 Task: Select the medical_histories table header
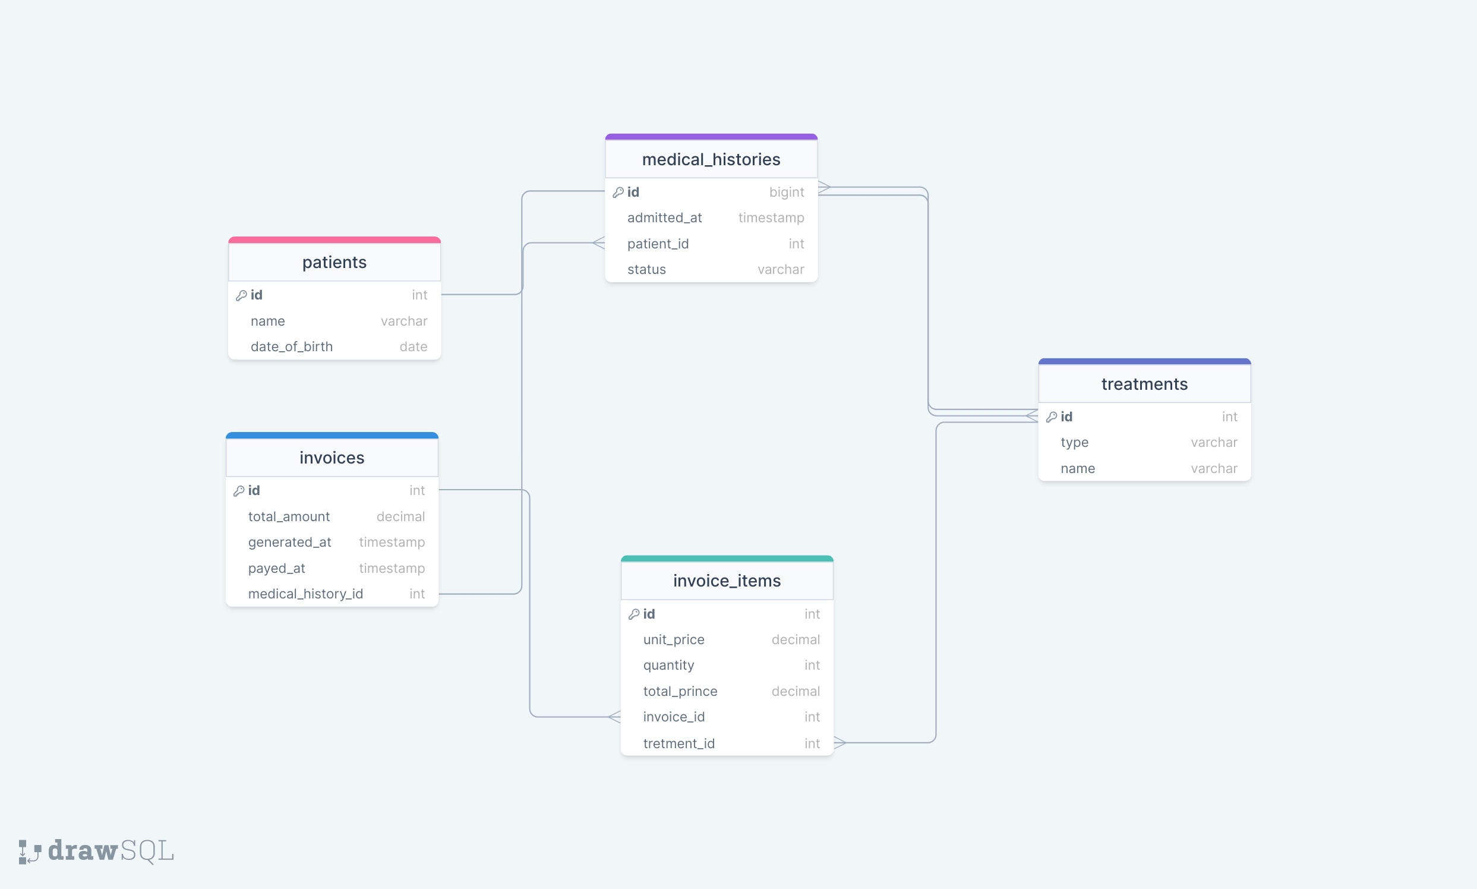click(x=711, y=159)
